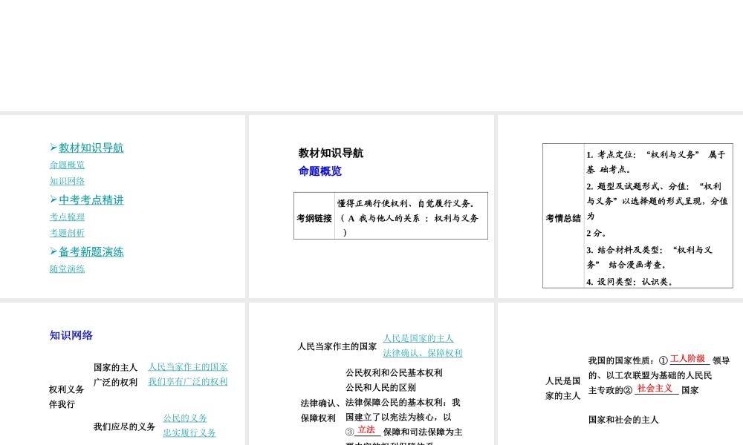This screenshot has width=743, height=445.
Task: Select the 权利义务 伴我行 label
Action: (66, 397)
